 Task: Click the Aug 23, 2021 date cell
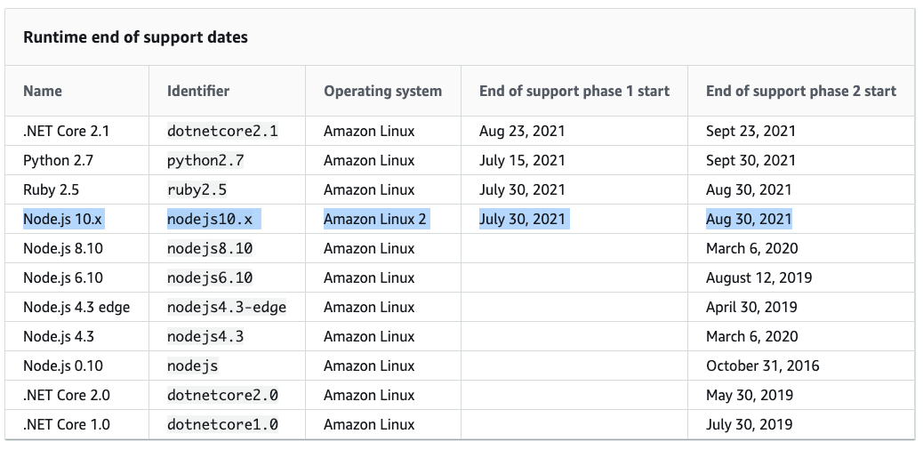(x=522, y=132)
